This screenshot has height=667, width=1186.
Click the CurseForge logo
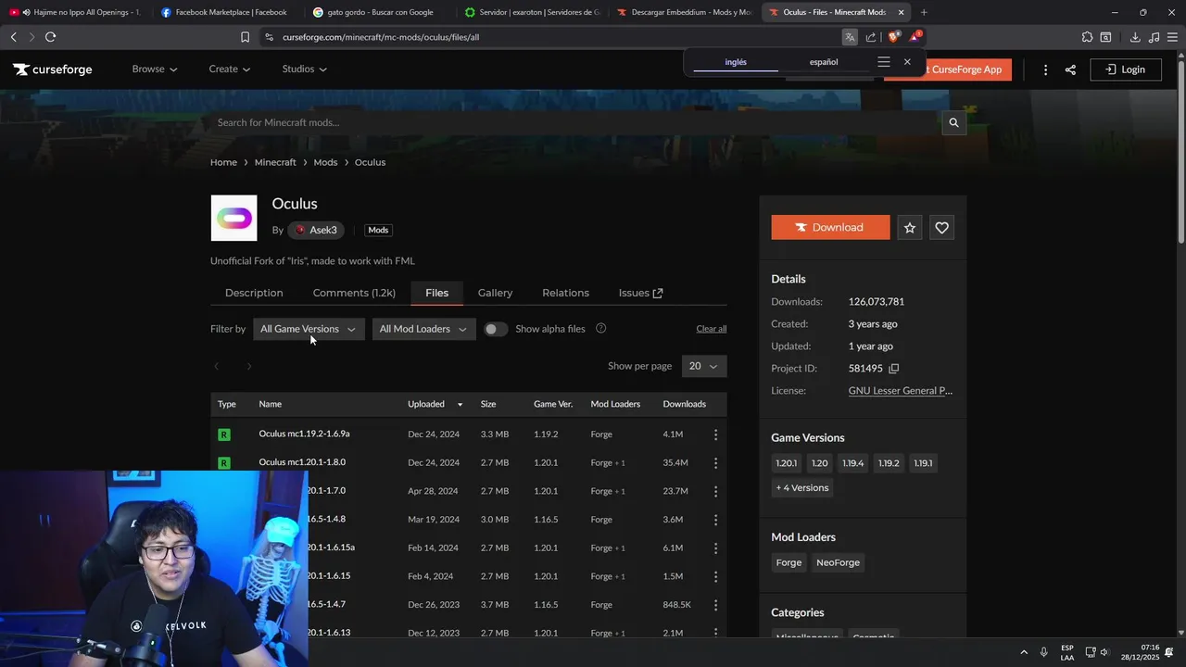click(53, 69)
